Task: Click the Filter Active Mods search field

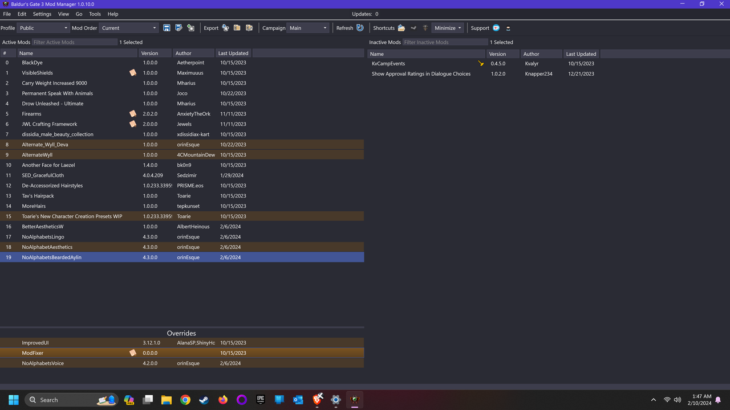Action: (x=75, y=42)
